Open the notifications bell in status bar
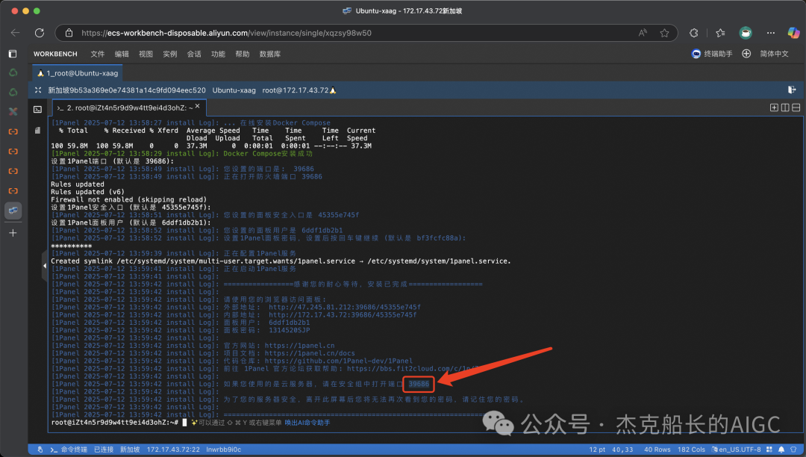 [781, 450]
